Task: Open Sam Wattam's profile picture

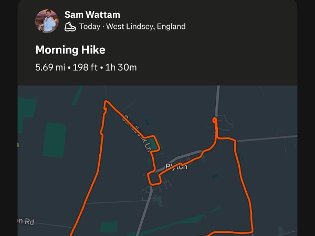Action: [47, 21]
